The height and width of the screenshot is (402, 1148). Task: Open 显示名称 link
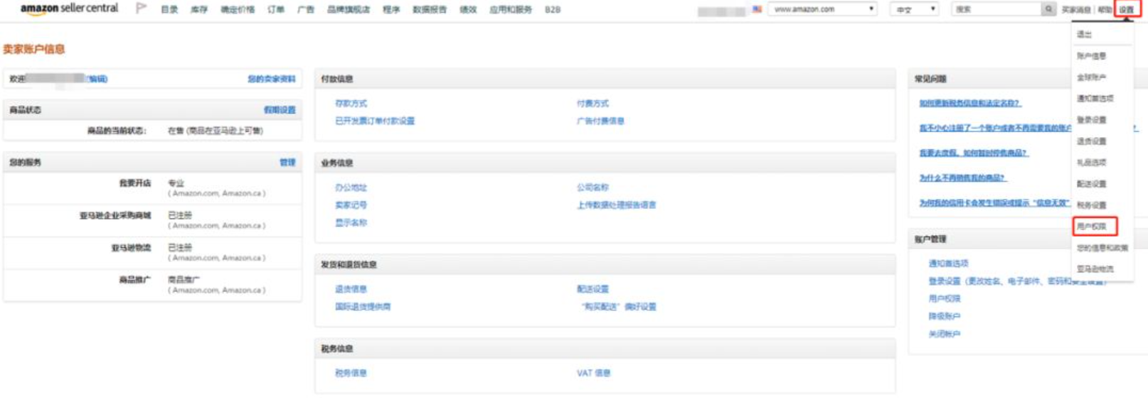pyautogui.click(x=351, y=222)
